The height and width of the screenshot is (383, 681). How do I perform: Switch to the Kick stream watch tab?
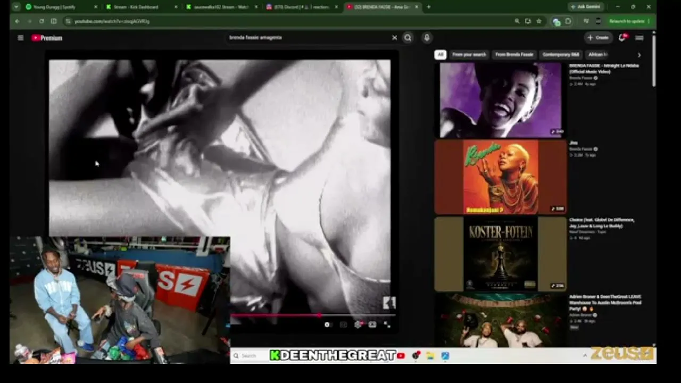(221, 7)
